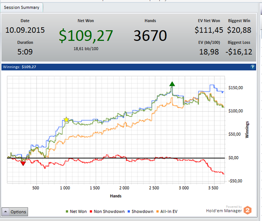
Task: Click the Hands count 3670
Action: click(x=150, y=36)
